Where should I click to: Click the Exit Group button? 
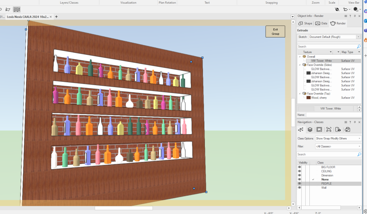pos(275,31)
